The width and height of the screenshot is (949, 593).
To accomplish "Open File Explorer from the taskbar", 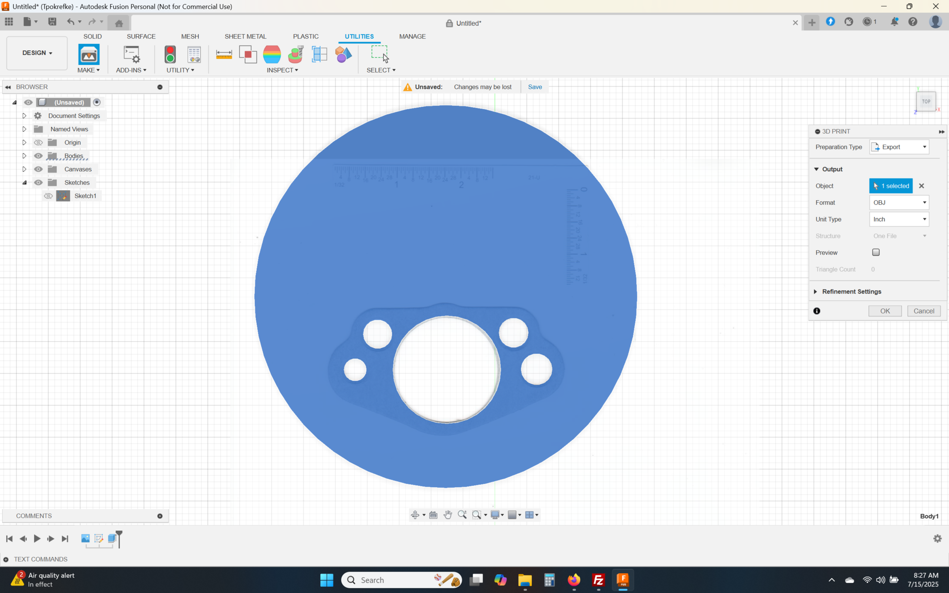I will (525, 580).
